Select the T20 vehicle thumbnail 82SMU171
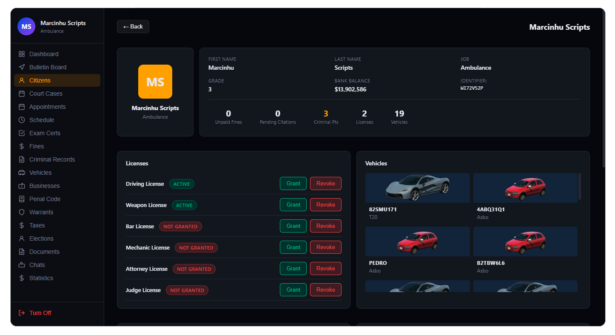 418,188
